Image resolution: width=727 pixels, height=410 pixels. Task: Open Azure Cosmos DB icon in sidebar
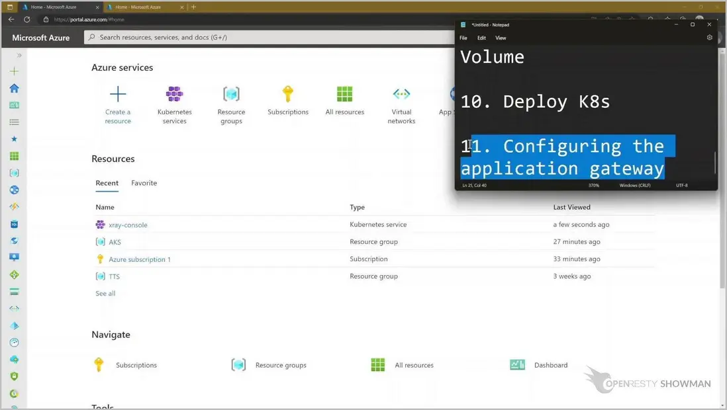(15, 241)
